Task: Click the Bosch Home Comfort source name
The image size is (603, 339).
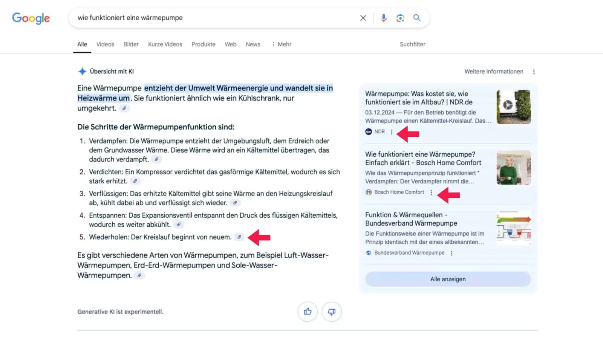Action: 399,192
